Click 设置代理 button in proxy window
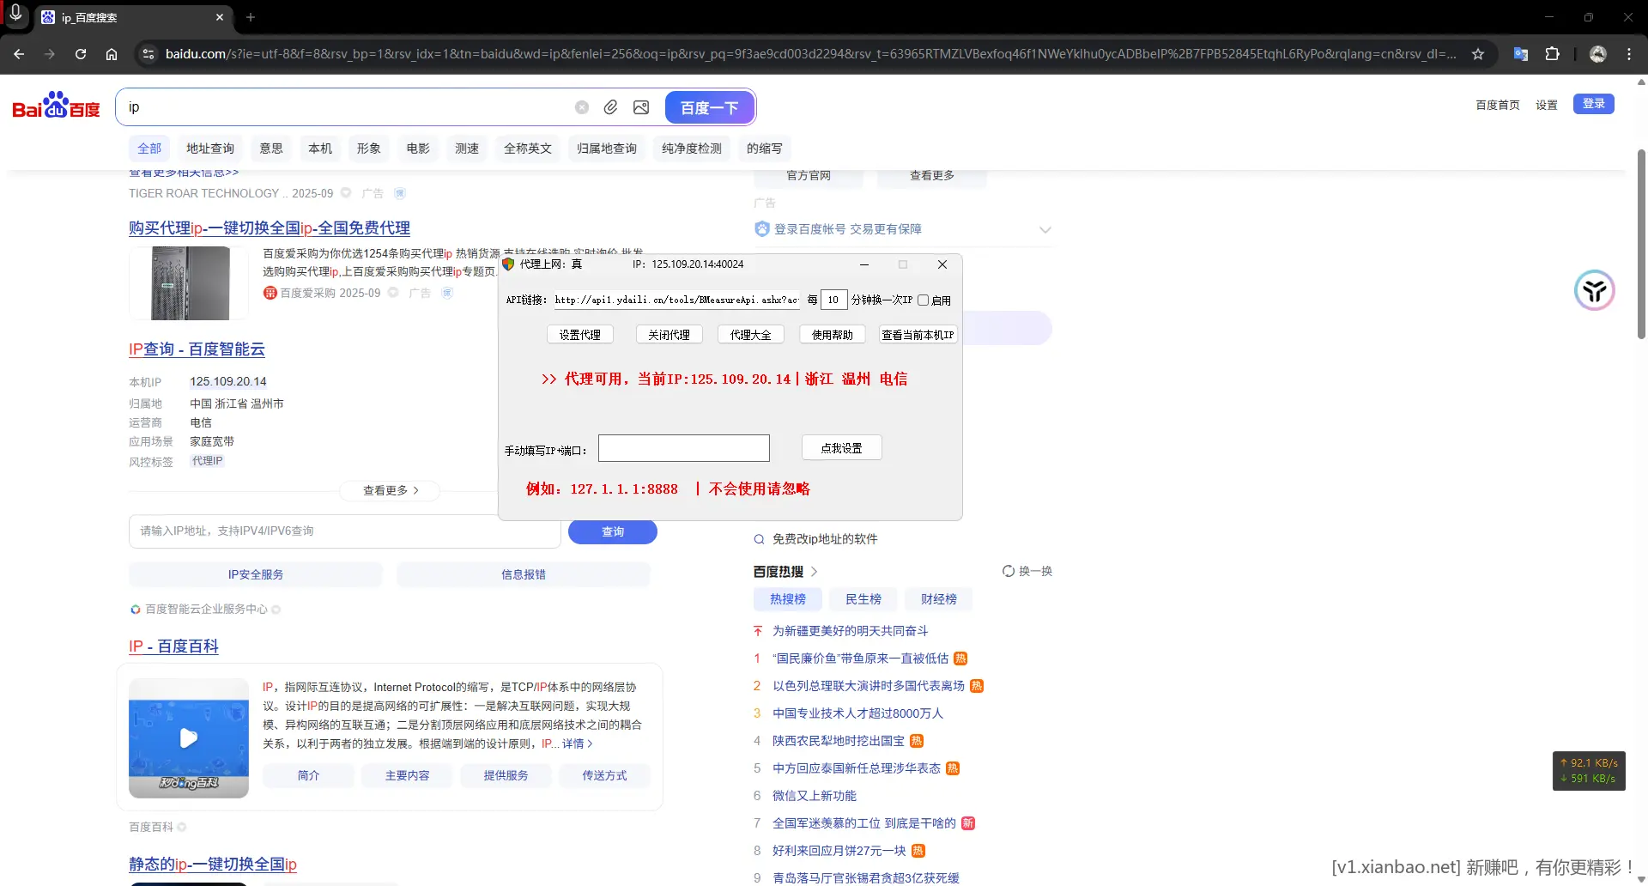The height and width of the screenshot is (886, 1648). (580, 335)
